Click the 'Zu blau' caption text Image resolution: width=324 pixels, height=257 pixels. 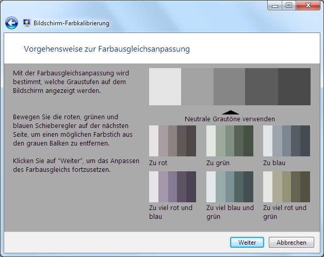[x=274, y=163]
